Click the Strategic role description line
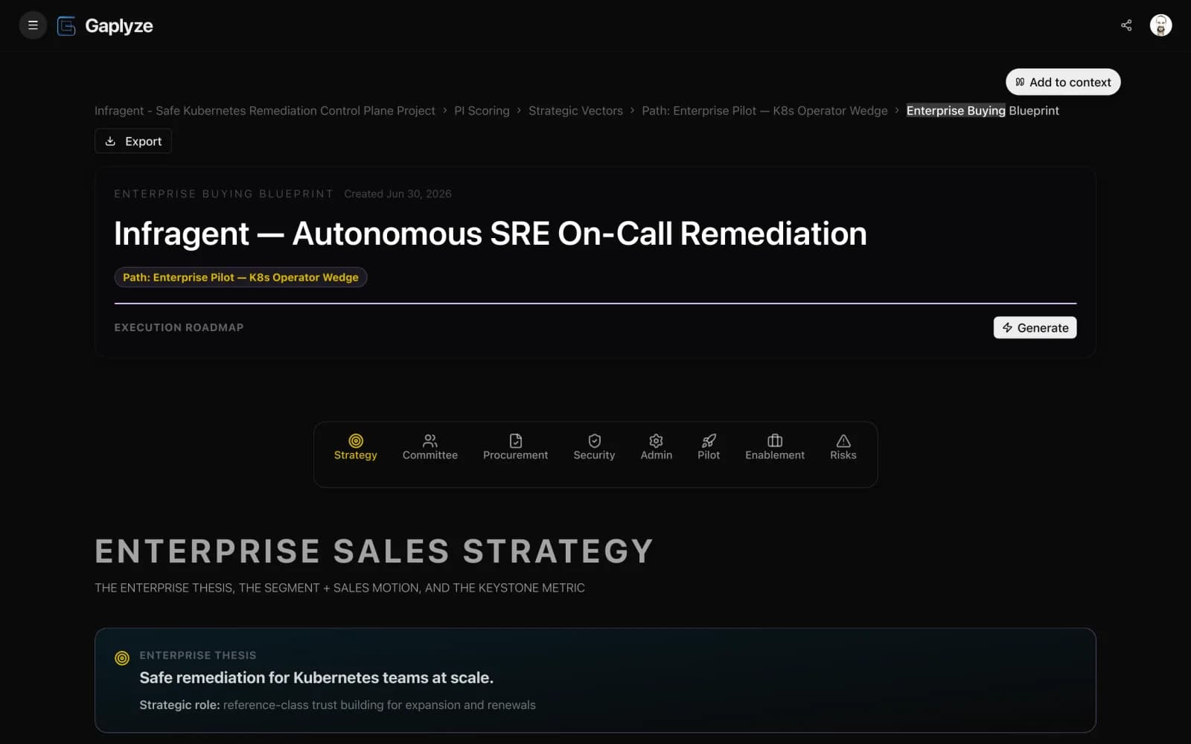The image size is (1191, 744). coord(337,705)
